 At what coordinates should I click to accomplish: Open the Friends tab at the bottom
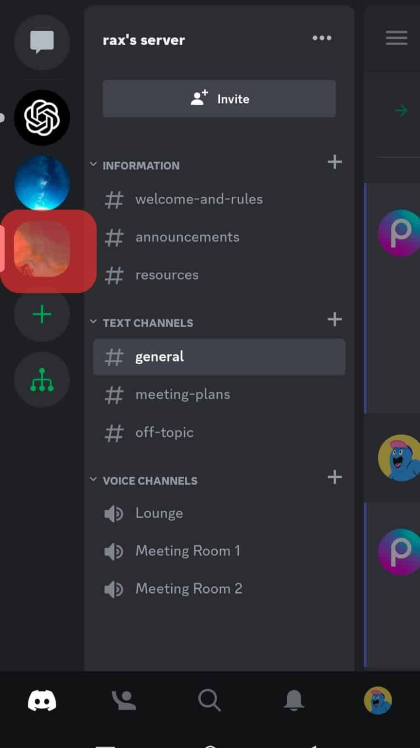pos(123,700)
